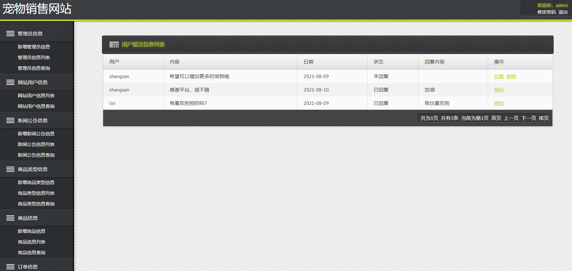Click hamburger icon beside 新闻公告信息

(10, 120)
